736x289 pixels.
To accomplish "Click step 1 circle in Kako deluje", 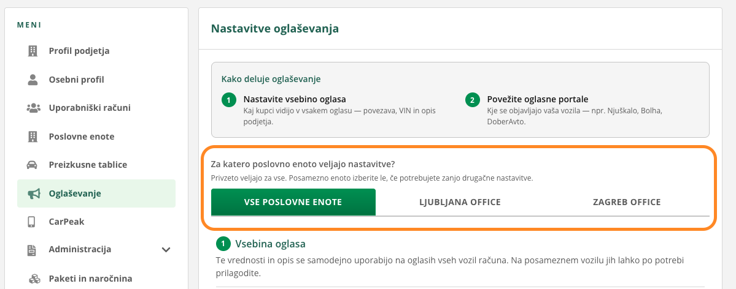I will coord(228,100).
